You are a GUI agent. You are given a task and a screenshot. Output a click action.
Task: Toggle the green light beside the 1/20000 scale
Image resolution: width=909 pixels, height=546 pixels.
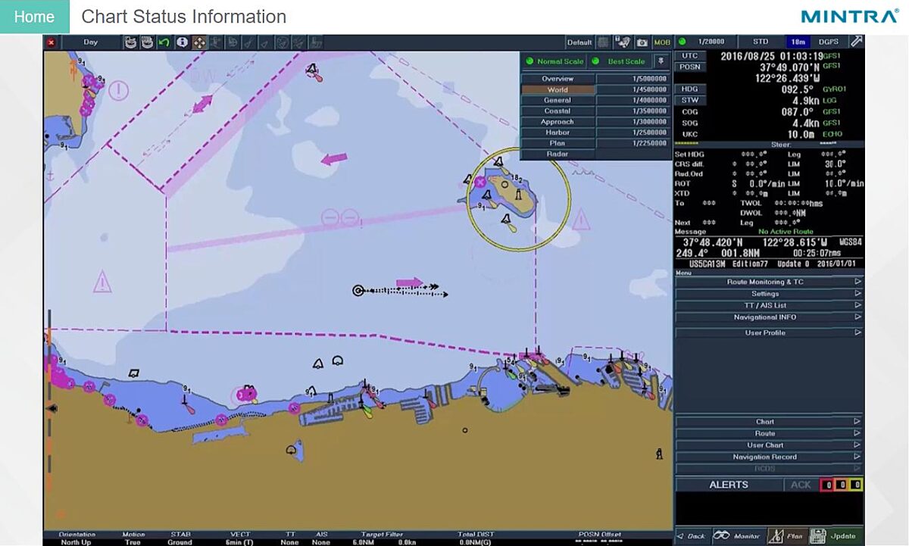pos(682,42)
